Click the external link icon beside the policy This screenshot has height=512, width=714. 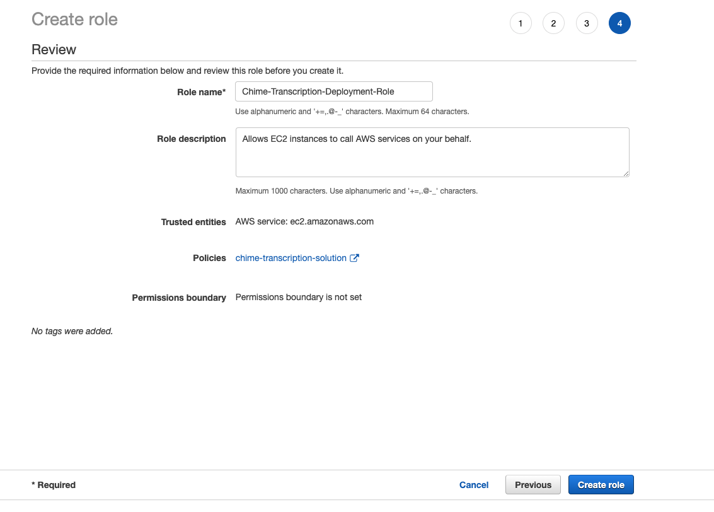354,258
